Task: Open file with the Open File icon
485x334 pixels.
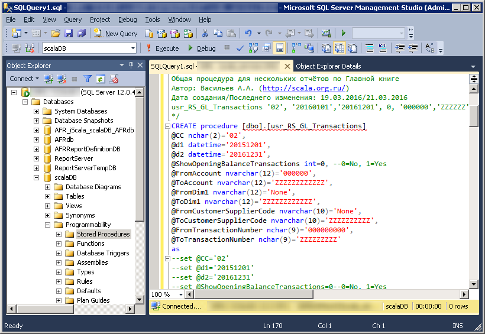Action: click(56, 33)
